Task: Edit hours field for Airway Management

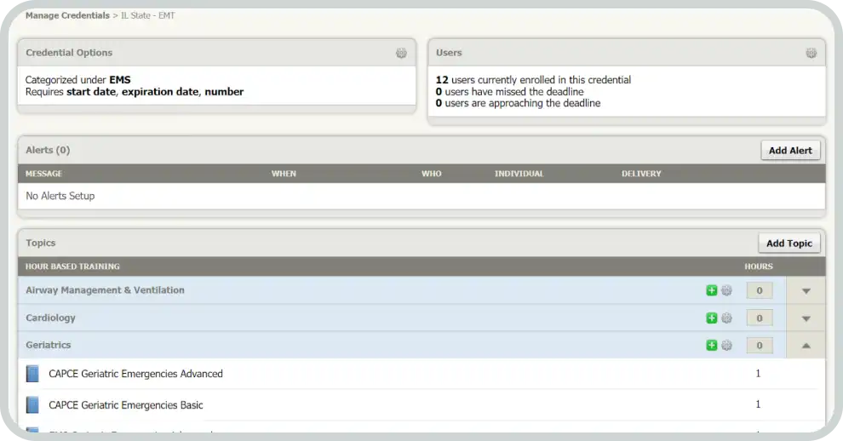Action: (759, 291)
